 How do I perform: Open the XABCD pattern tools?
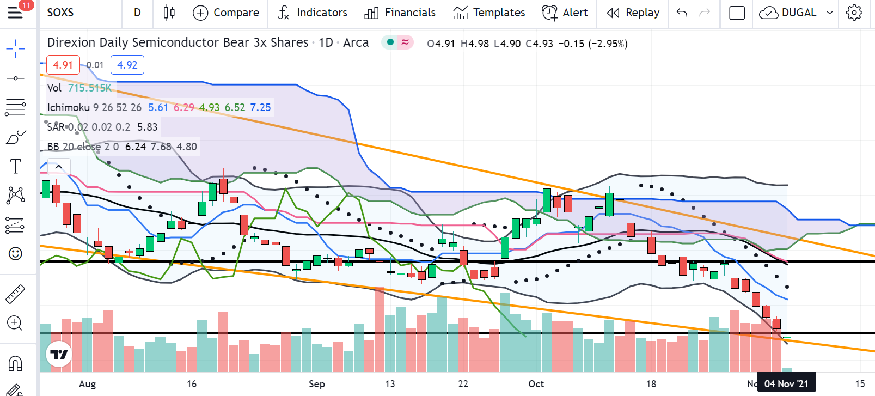(x=15, y=195)
